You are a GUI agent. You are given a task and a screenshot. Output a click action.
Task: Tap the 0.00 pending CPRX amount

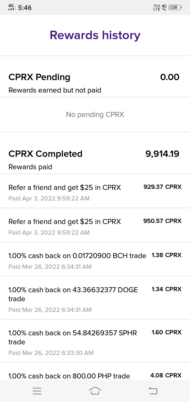pyautogui.click(x=170, y=77)
